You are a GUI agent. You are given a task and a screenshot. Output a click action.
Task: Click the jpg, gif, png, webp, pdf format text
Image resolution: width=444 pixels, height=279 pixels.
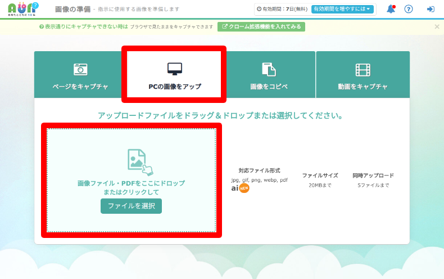coord(260,180)
